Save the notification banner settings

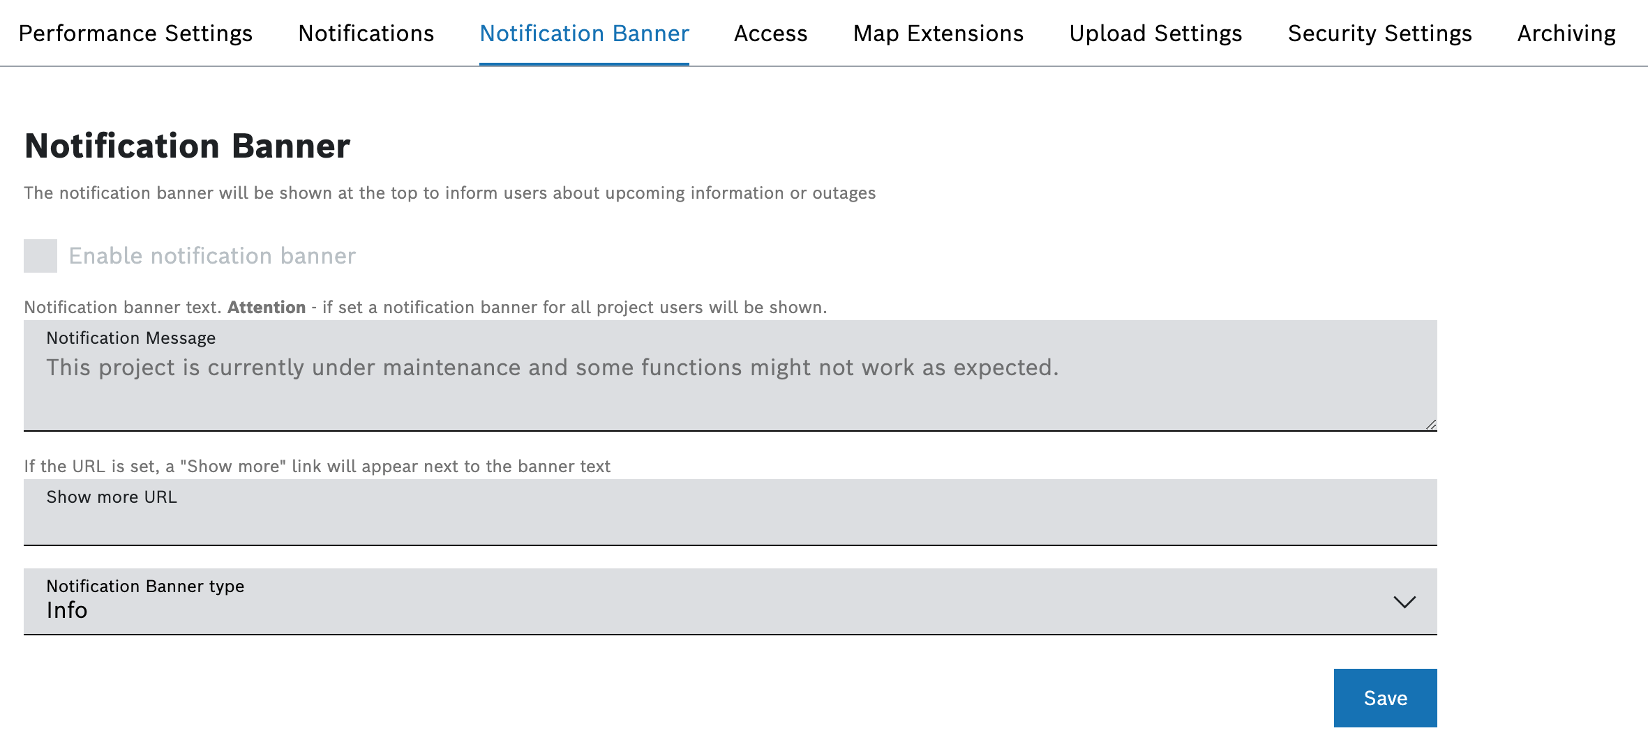[x=1385, y=698]
